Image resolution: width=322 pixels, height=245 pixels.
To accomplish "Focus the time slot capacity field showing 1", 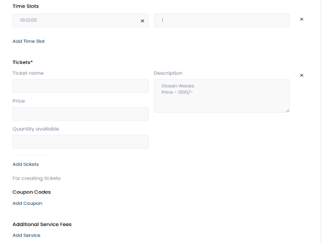I will tap(221, 20).
